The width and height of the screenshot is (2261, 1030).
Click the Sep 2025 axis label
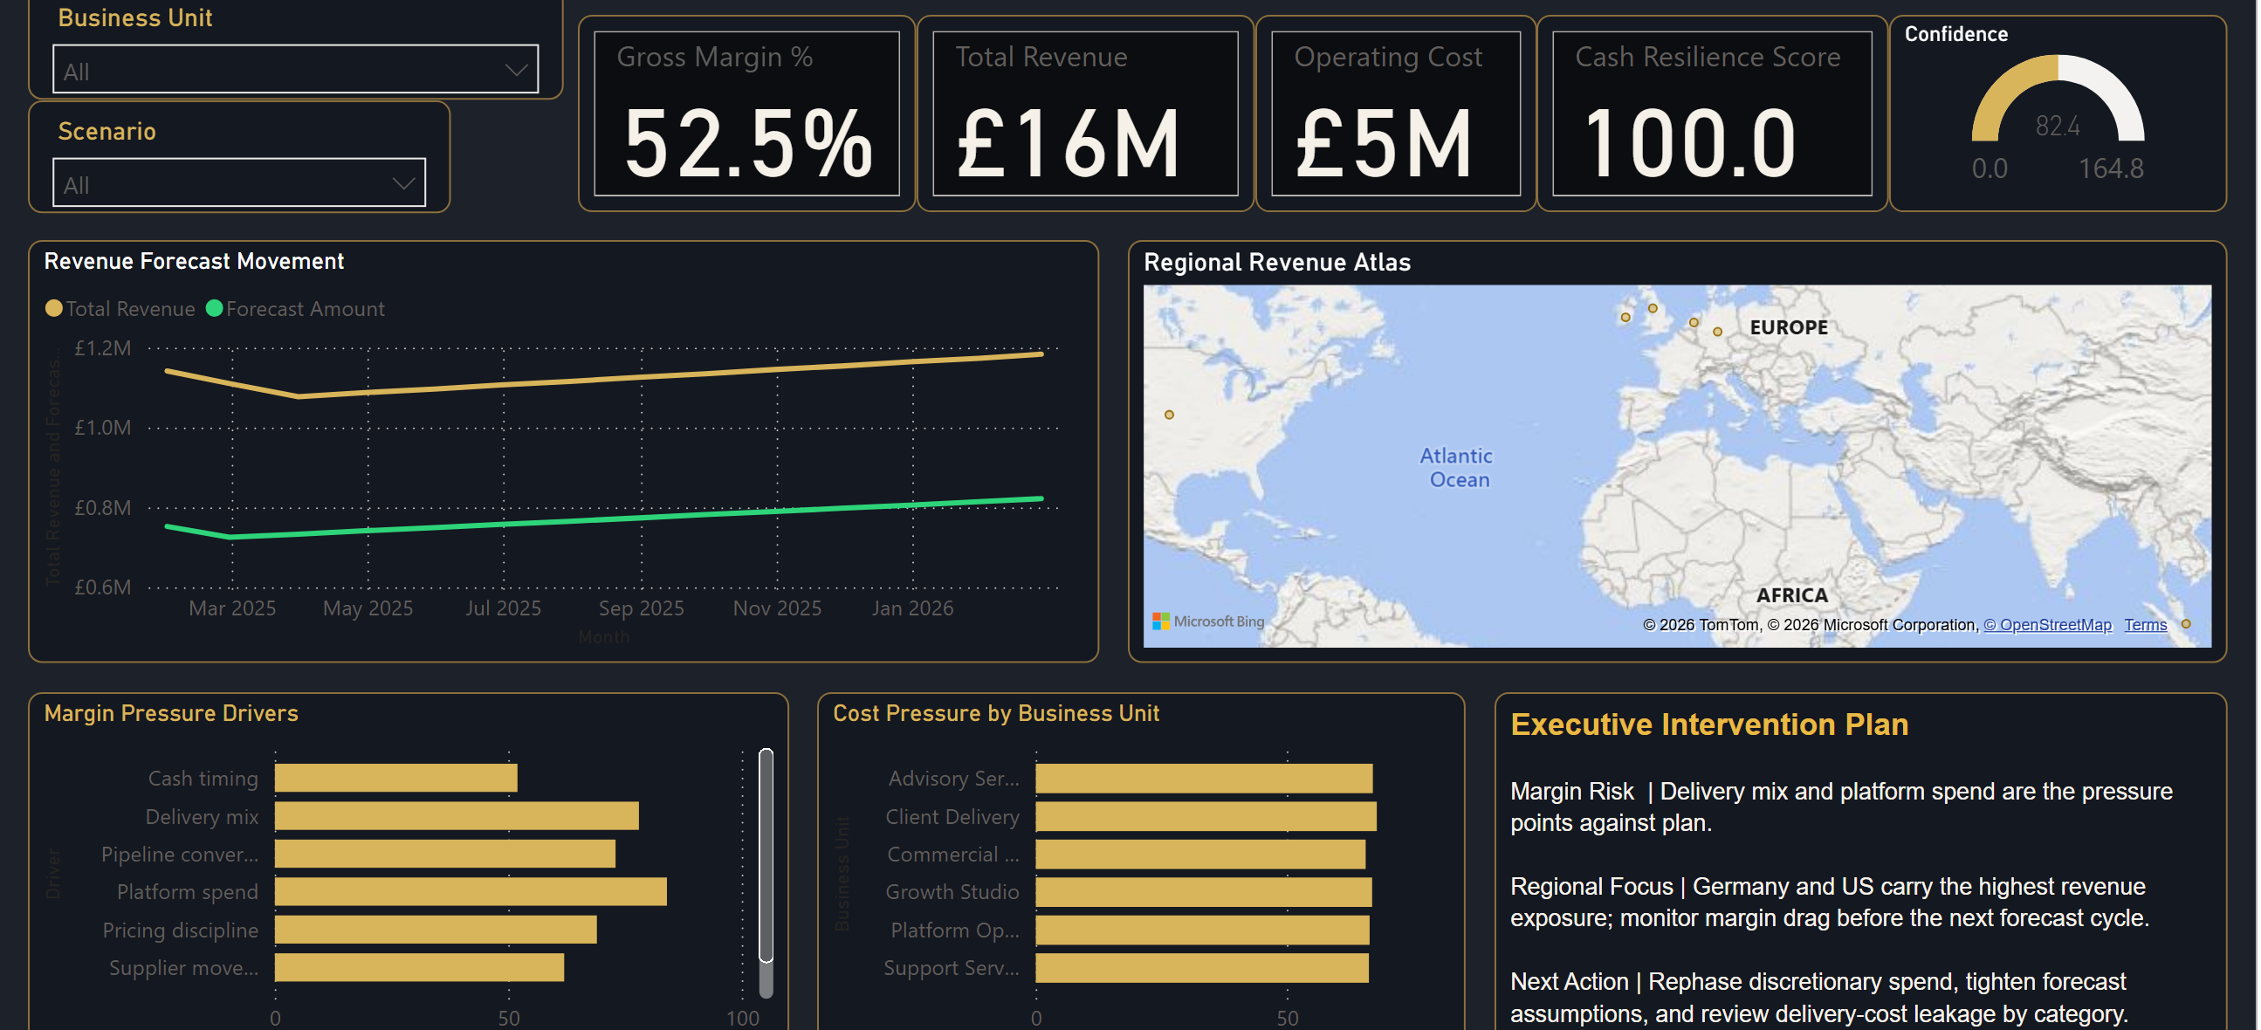tap(641, 608)
